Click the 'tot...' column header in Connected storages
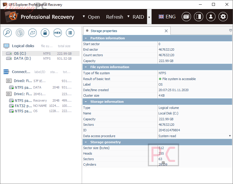Viewport: 233px width, 184px height. tap(66, 72)
